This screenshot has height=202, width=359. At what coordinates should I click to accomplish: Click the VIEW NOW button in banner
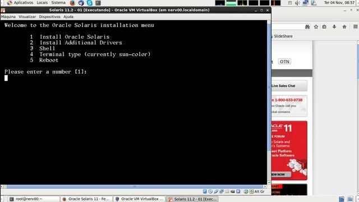pos(280,175)
